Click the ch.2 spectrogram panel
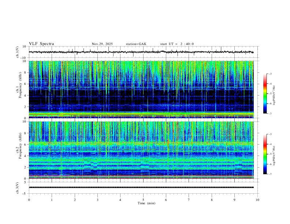This screenshot has height=224, width=290. pyautogui.click(x=141, y=150)
